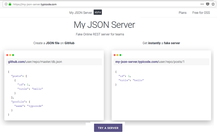Click the large My JSON Server heading
Screen dimensions: 217x134
click(x=104, y=25)
